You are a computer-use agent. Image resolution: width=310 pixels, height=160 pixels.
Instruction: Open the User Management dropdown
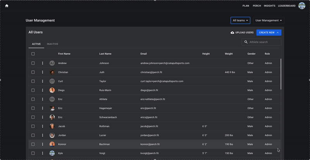pyautogui.click(x=269, y=20)
